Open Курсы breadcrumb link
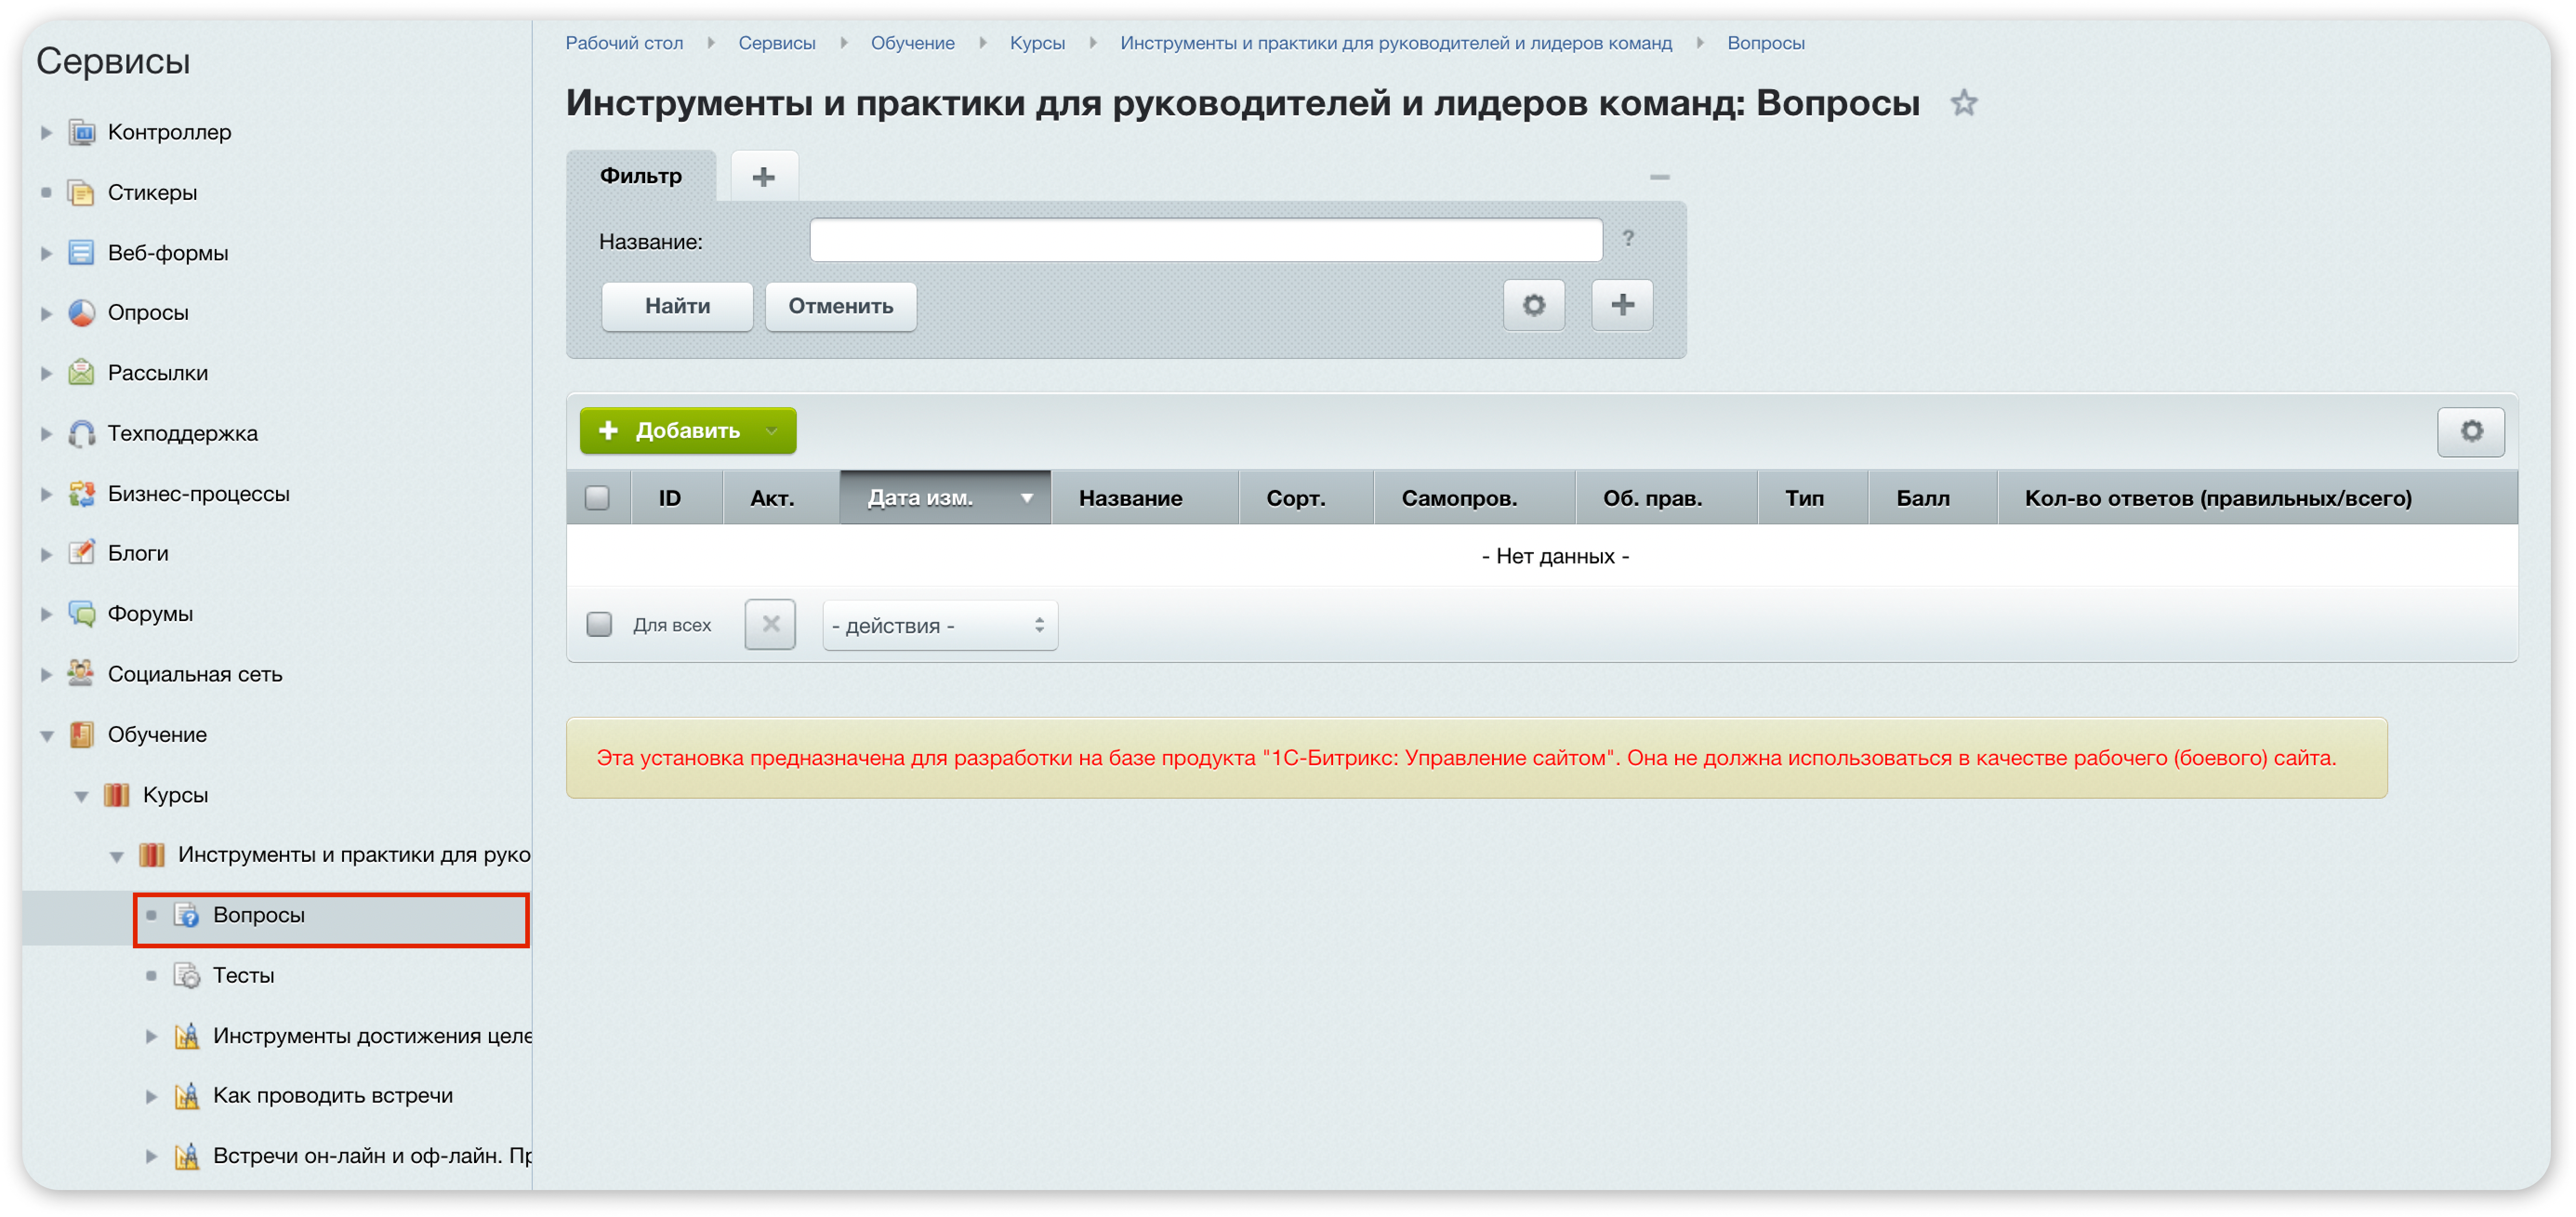This screenshot has height=1217, width=2576. 1037,43
